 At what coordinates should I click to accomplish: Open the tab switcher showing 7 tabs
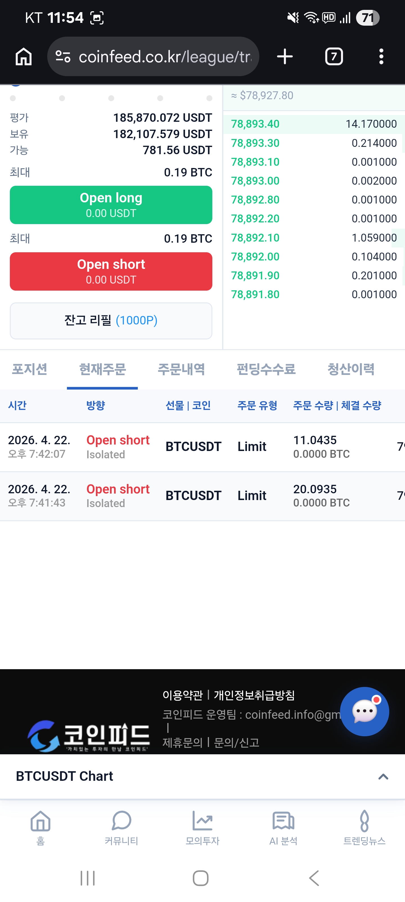point(334,56)
